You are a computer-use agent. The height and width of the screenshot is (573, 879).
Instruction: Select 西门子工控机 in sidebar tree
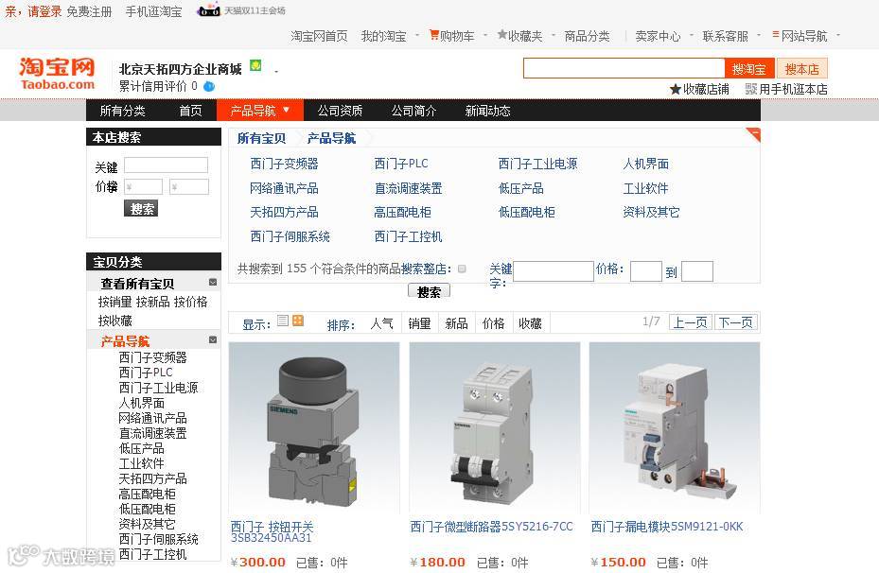pos(152,554)
